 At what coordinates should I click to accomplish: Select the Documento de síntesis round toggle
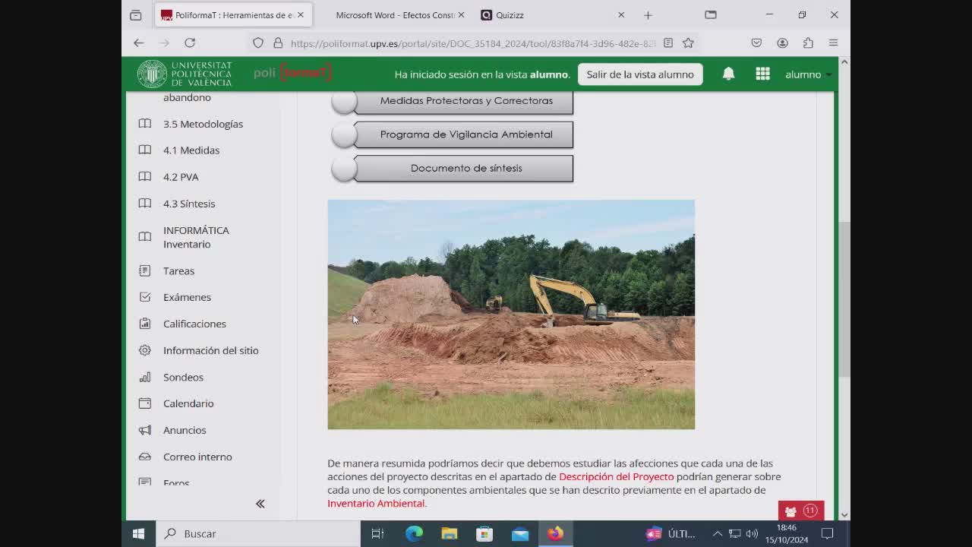(x=344, y=169)
